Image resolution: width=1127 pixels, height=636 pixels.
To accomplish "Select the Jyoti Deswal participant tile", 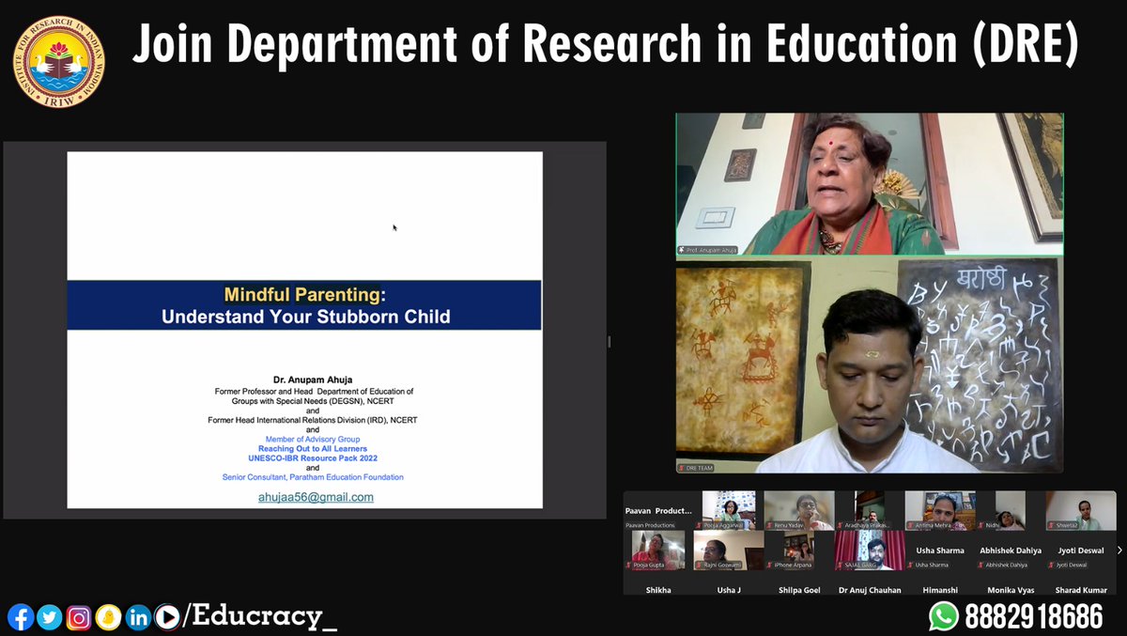I will pos(1081,551).
